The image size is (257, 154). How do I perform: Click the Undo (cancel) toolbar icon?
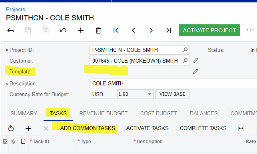(x=63, y=30)
